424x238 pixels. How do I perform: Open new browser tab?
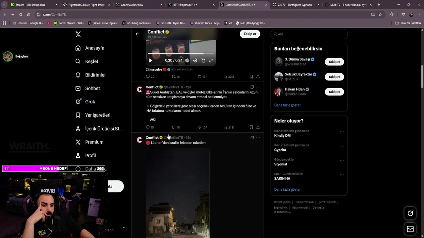click(379, 5)
